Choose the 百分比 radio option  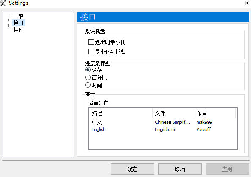(88, 78)
